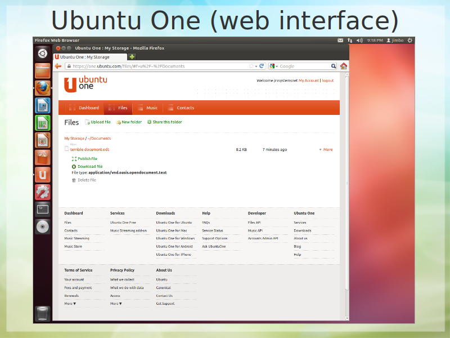This screenshot has width=450, height=338.
Task: Open the jimbo user menu
Action: click(x=395, y=40)
